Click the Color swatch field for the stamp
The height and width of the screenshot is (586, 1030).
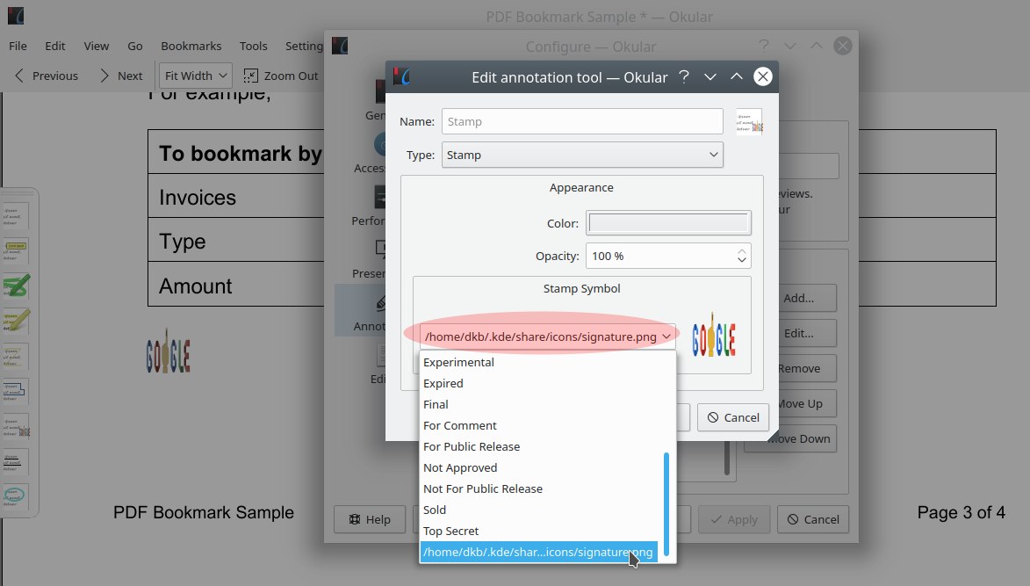pyautogui.click(x=668, y=222)
